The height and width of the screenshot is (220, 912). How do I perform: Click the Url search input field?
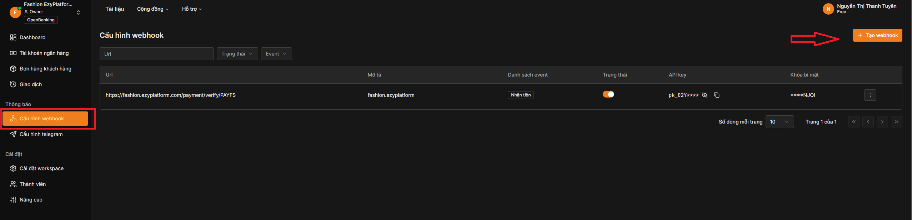coord(156,54)
